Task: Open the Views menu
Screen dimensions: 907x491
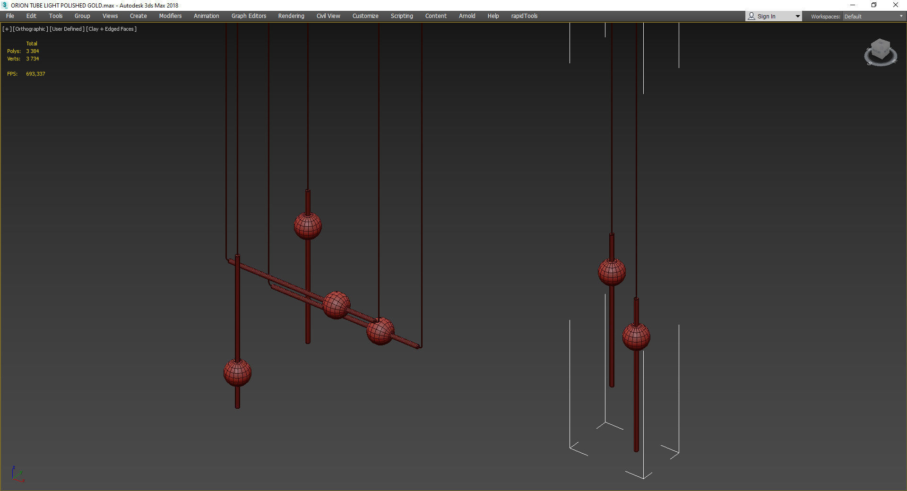Action: 110,16
